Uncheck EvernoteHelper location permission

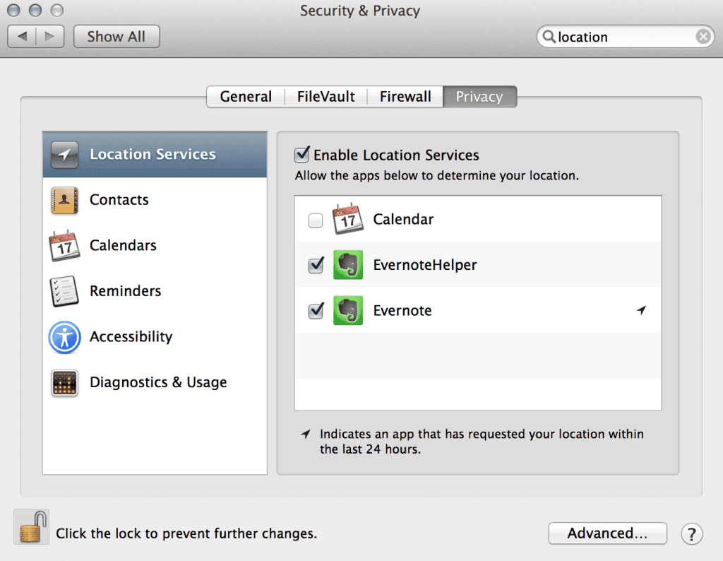pos(315,265)
